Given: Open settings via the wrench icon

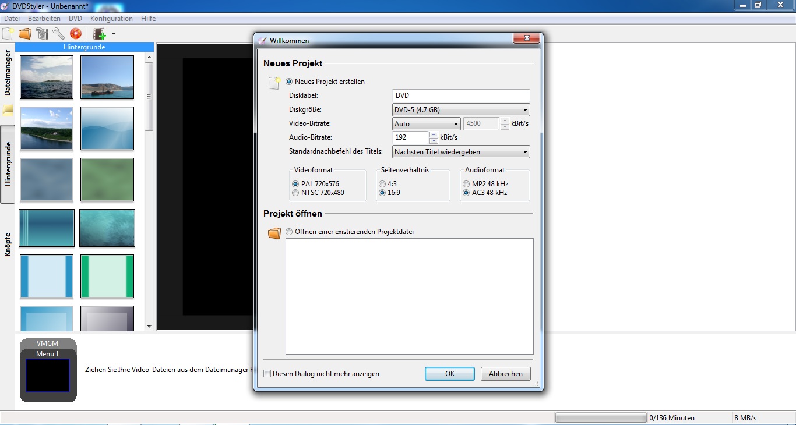Looking at the screenshot, I should [59, 34].
